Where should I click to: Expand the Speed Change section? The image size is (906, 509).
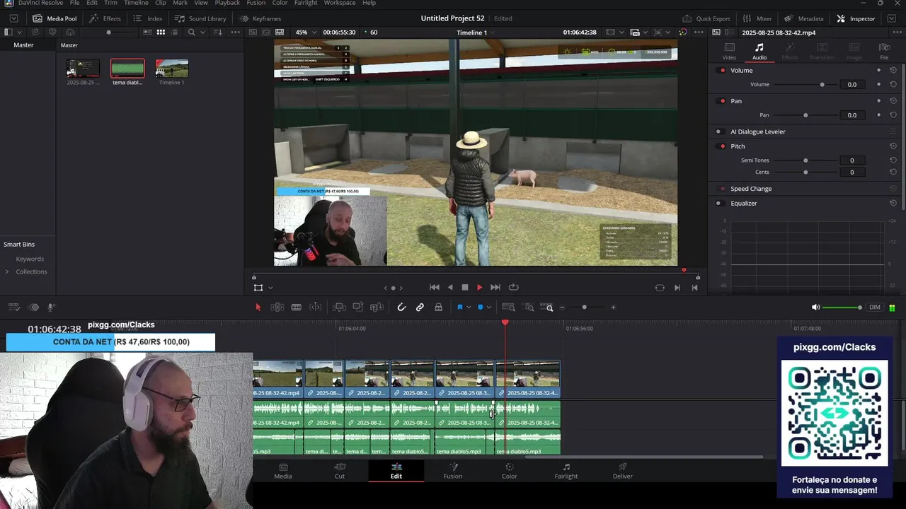(x=751, y=189)
